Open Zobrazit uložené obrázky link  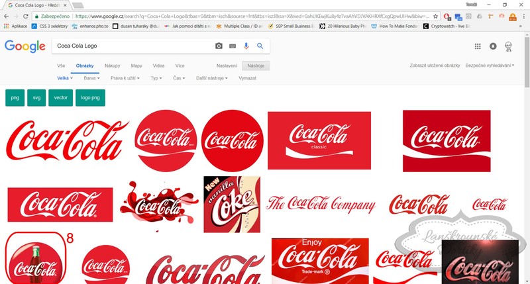click(x=435, y=66)
